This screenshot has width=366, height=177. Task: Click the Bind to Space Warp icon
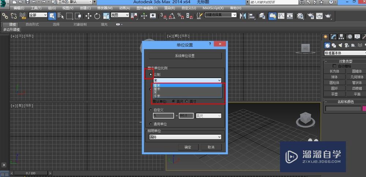pyautogui.click(x=23, y=16)
